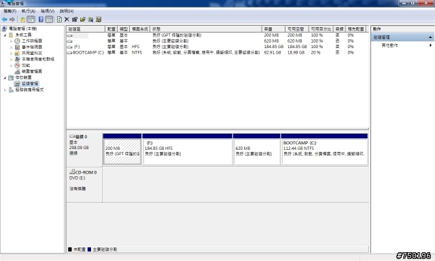Toggle the show/hide console tree toolbar icon
Screen dimensions: 435x261
click(31, 20)
